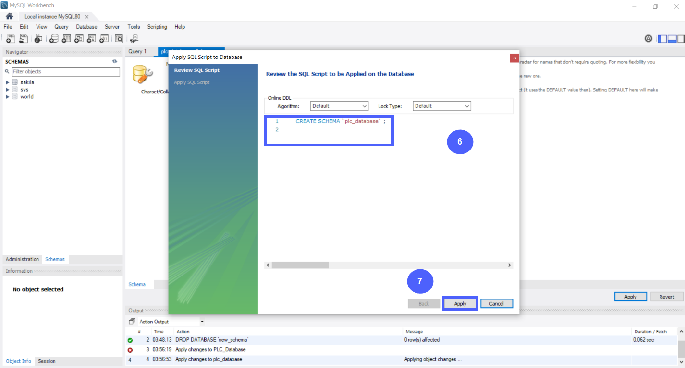Open the File menu

[x=8, y=27]
